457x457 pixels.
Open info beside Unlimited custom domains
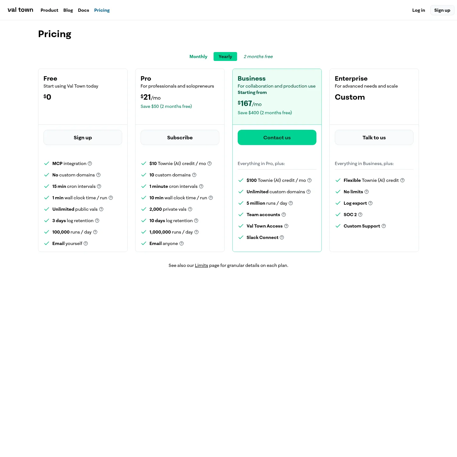click(x=308, y=192)
